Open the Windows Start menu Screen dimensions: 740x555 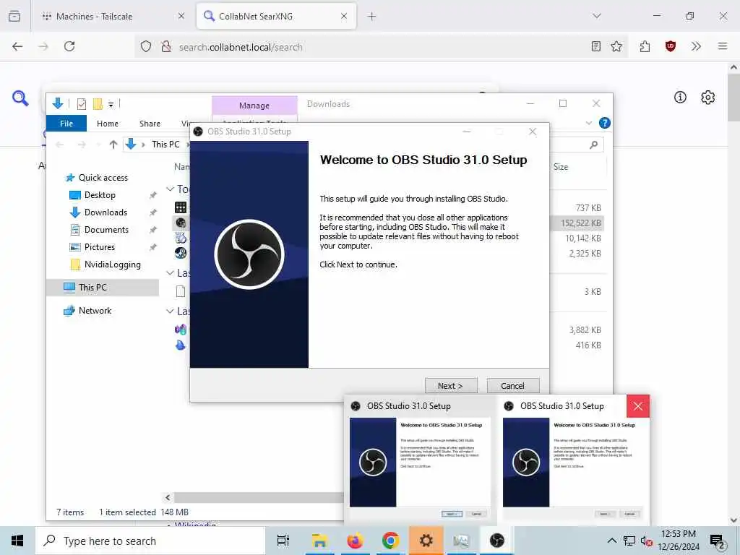pyautogui.click(x=17, y=541)
